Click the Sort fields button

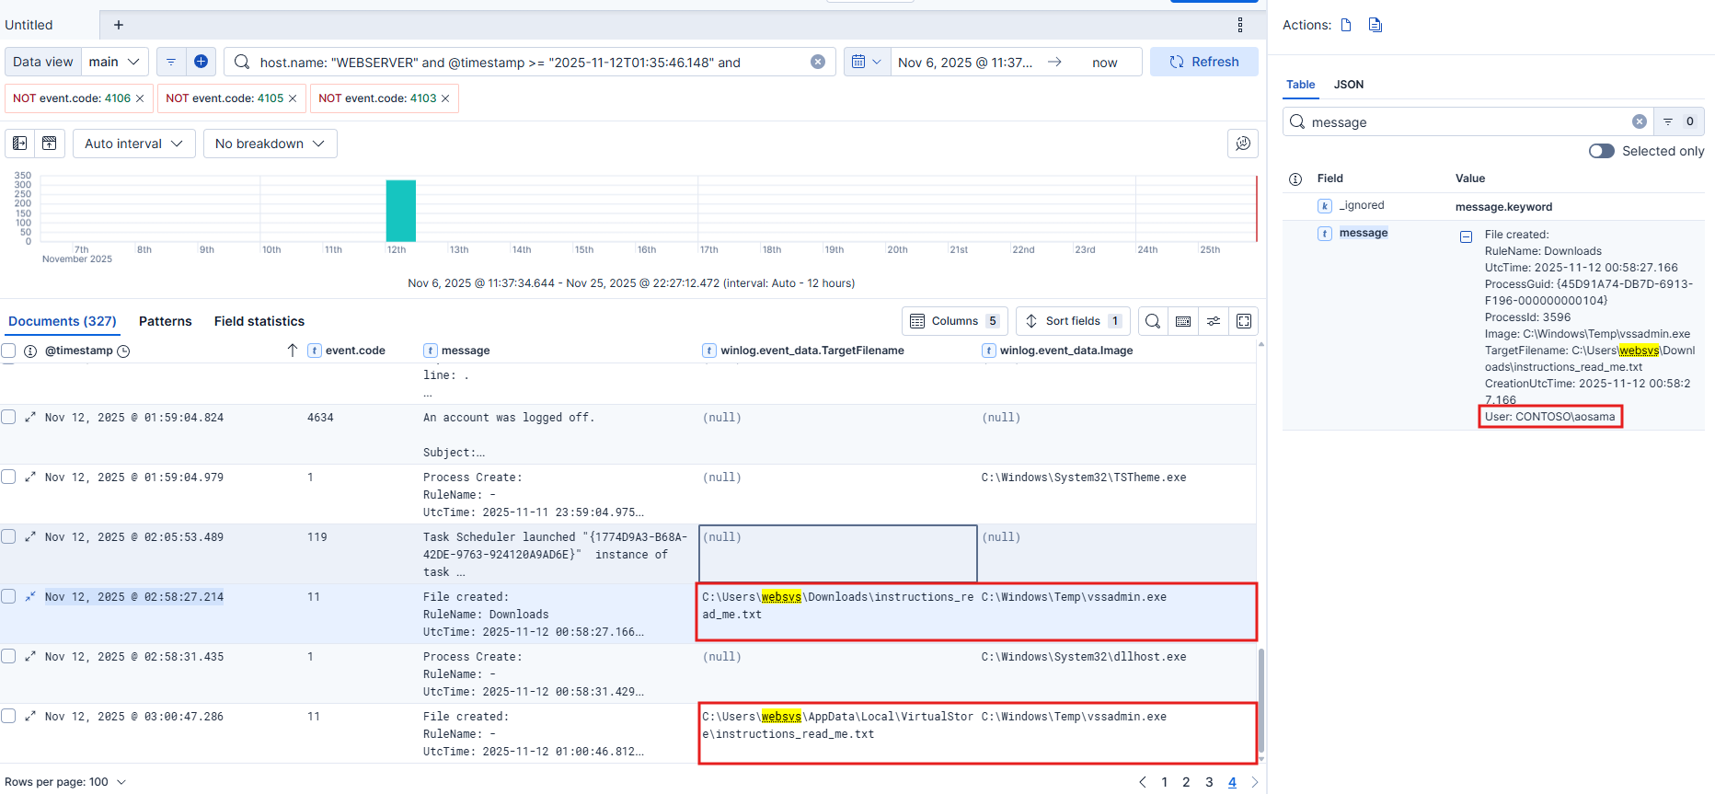1073,321
